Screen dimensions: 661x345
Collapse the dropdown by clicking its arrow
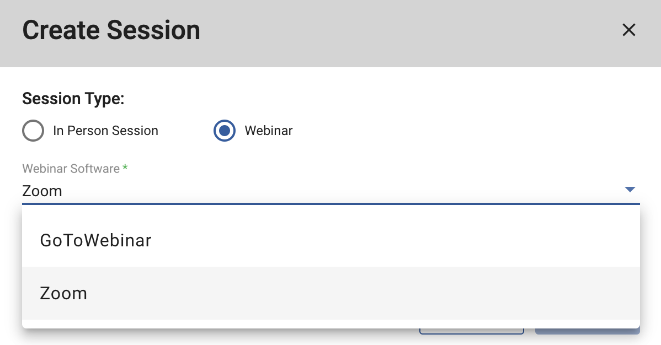(629, 190)
